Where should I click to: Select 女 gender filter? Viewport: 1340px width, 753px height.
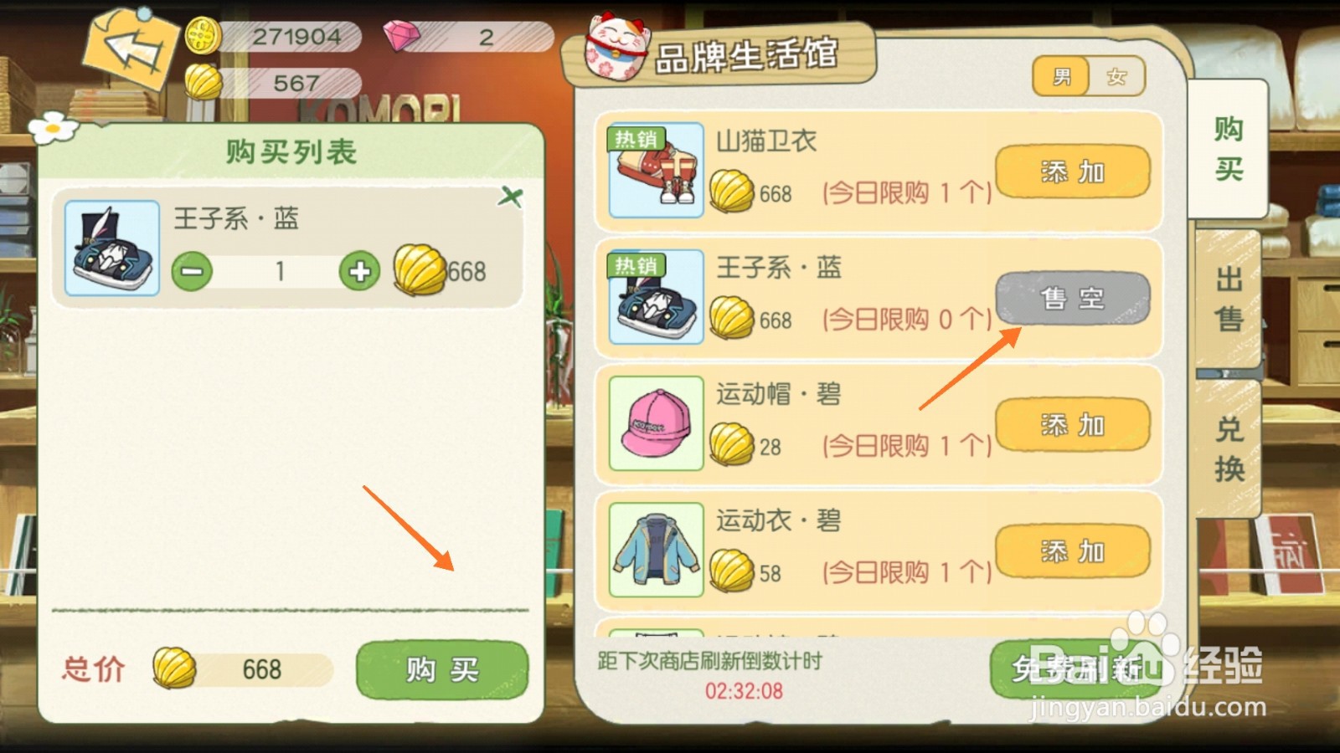(1116, 77)
